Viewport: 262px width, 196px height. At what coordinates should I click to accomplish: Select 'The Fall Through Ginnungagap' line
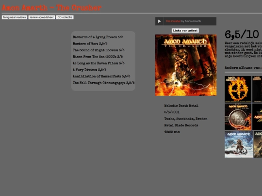pyautogui.click(x=104, y=83)
